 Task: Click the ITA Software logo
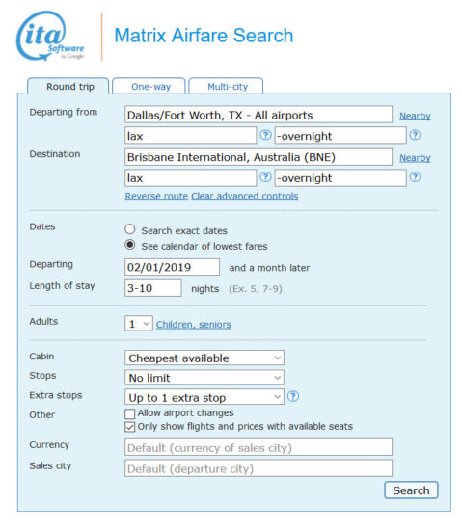50,36
